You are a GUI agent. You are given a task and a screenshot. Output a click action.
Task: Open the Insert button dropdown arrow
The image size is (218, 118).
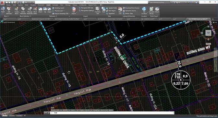pyautogui.click(x=3, y=14)
